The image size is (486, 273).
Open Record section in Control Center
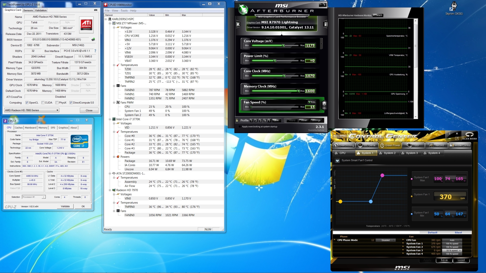point(436,145)
